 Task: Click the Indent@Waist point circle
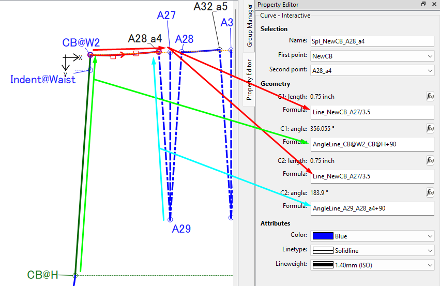(90, 70)
